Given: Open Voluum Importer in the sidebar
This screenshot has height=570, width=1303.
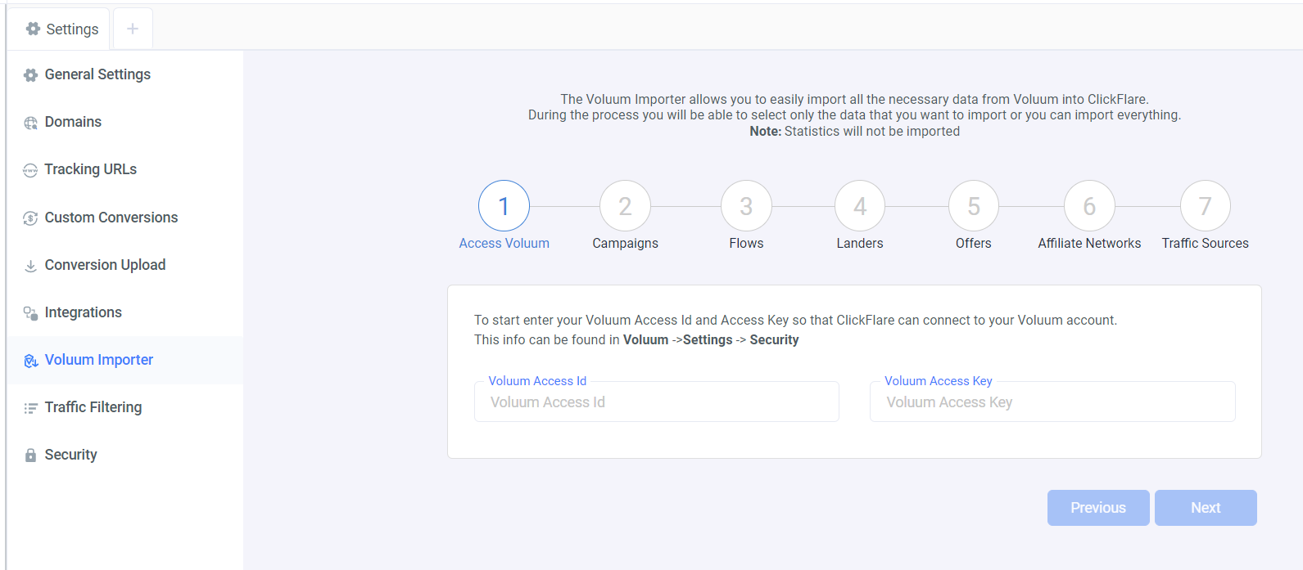Looking at the screenshot, I should click(x=98, y=360).
